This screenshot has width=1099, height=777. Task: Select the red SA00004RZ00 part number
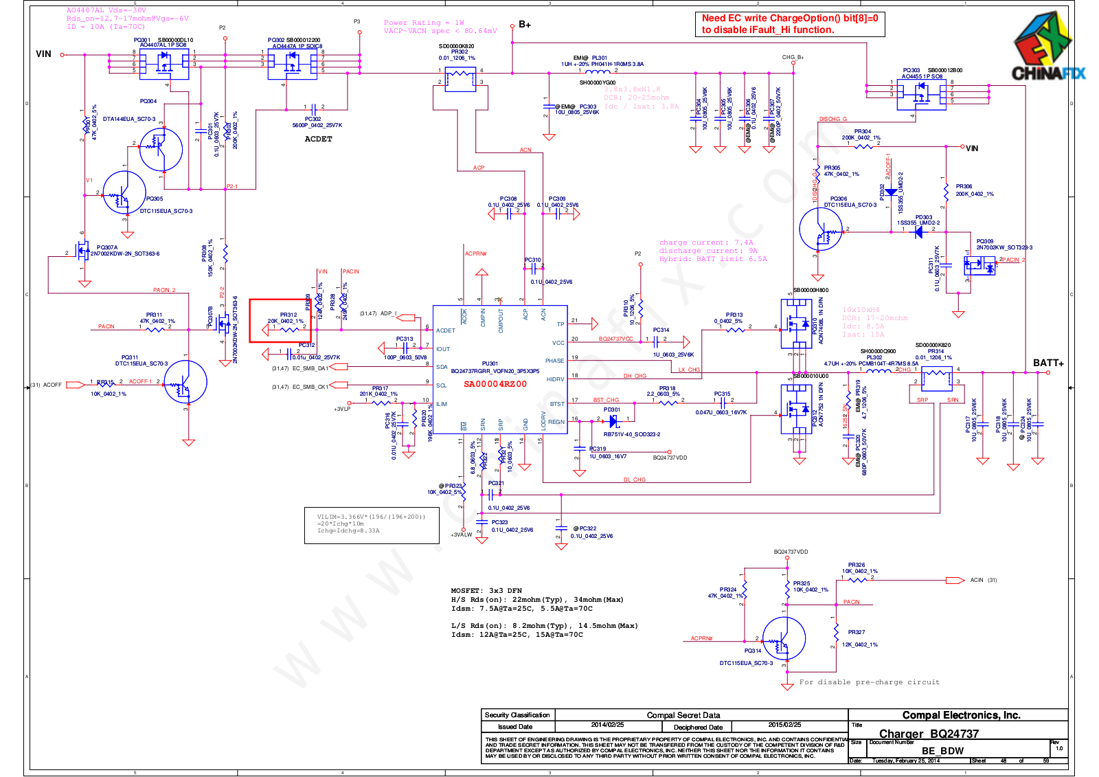click(x=495, y=384)
